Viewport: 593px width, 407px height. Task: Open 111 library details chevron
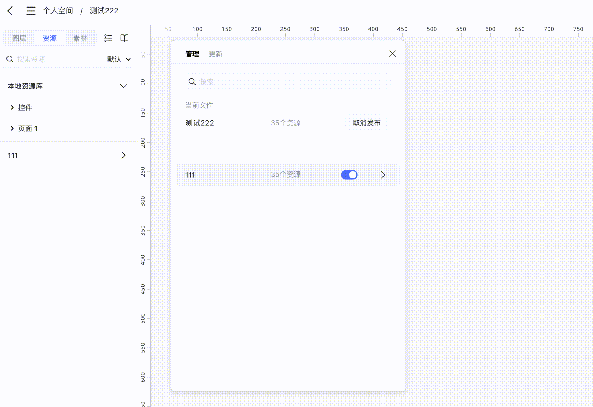(x=383, y=175)
